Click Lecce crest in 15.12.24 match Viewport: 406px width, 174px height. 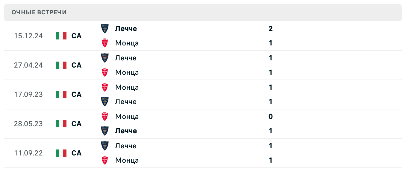105,29
